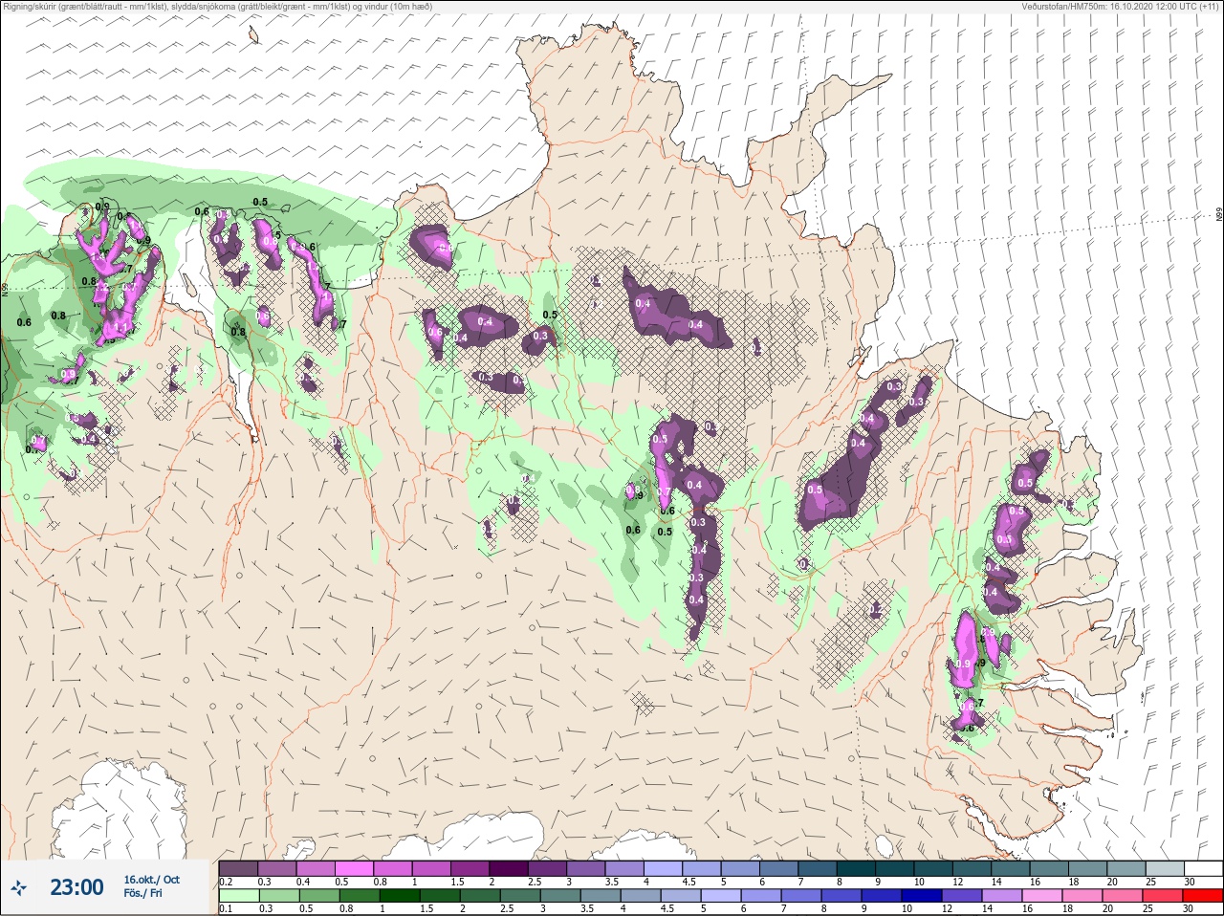The image size is (1224, 916).
Task: Pick the snow-scale swatch between 0.2 and 0.3
Action: click(x=238, y=868)
